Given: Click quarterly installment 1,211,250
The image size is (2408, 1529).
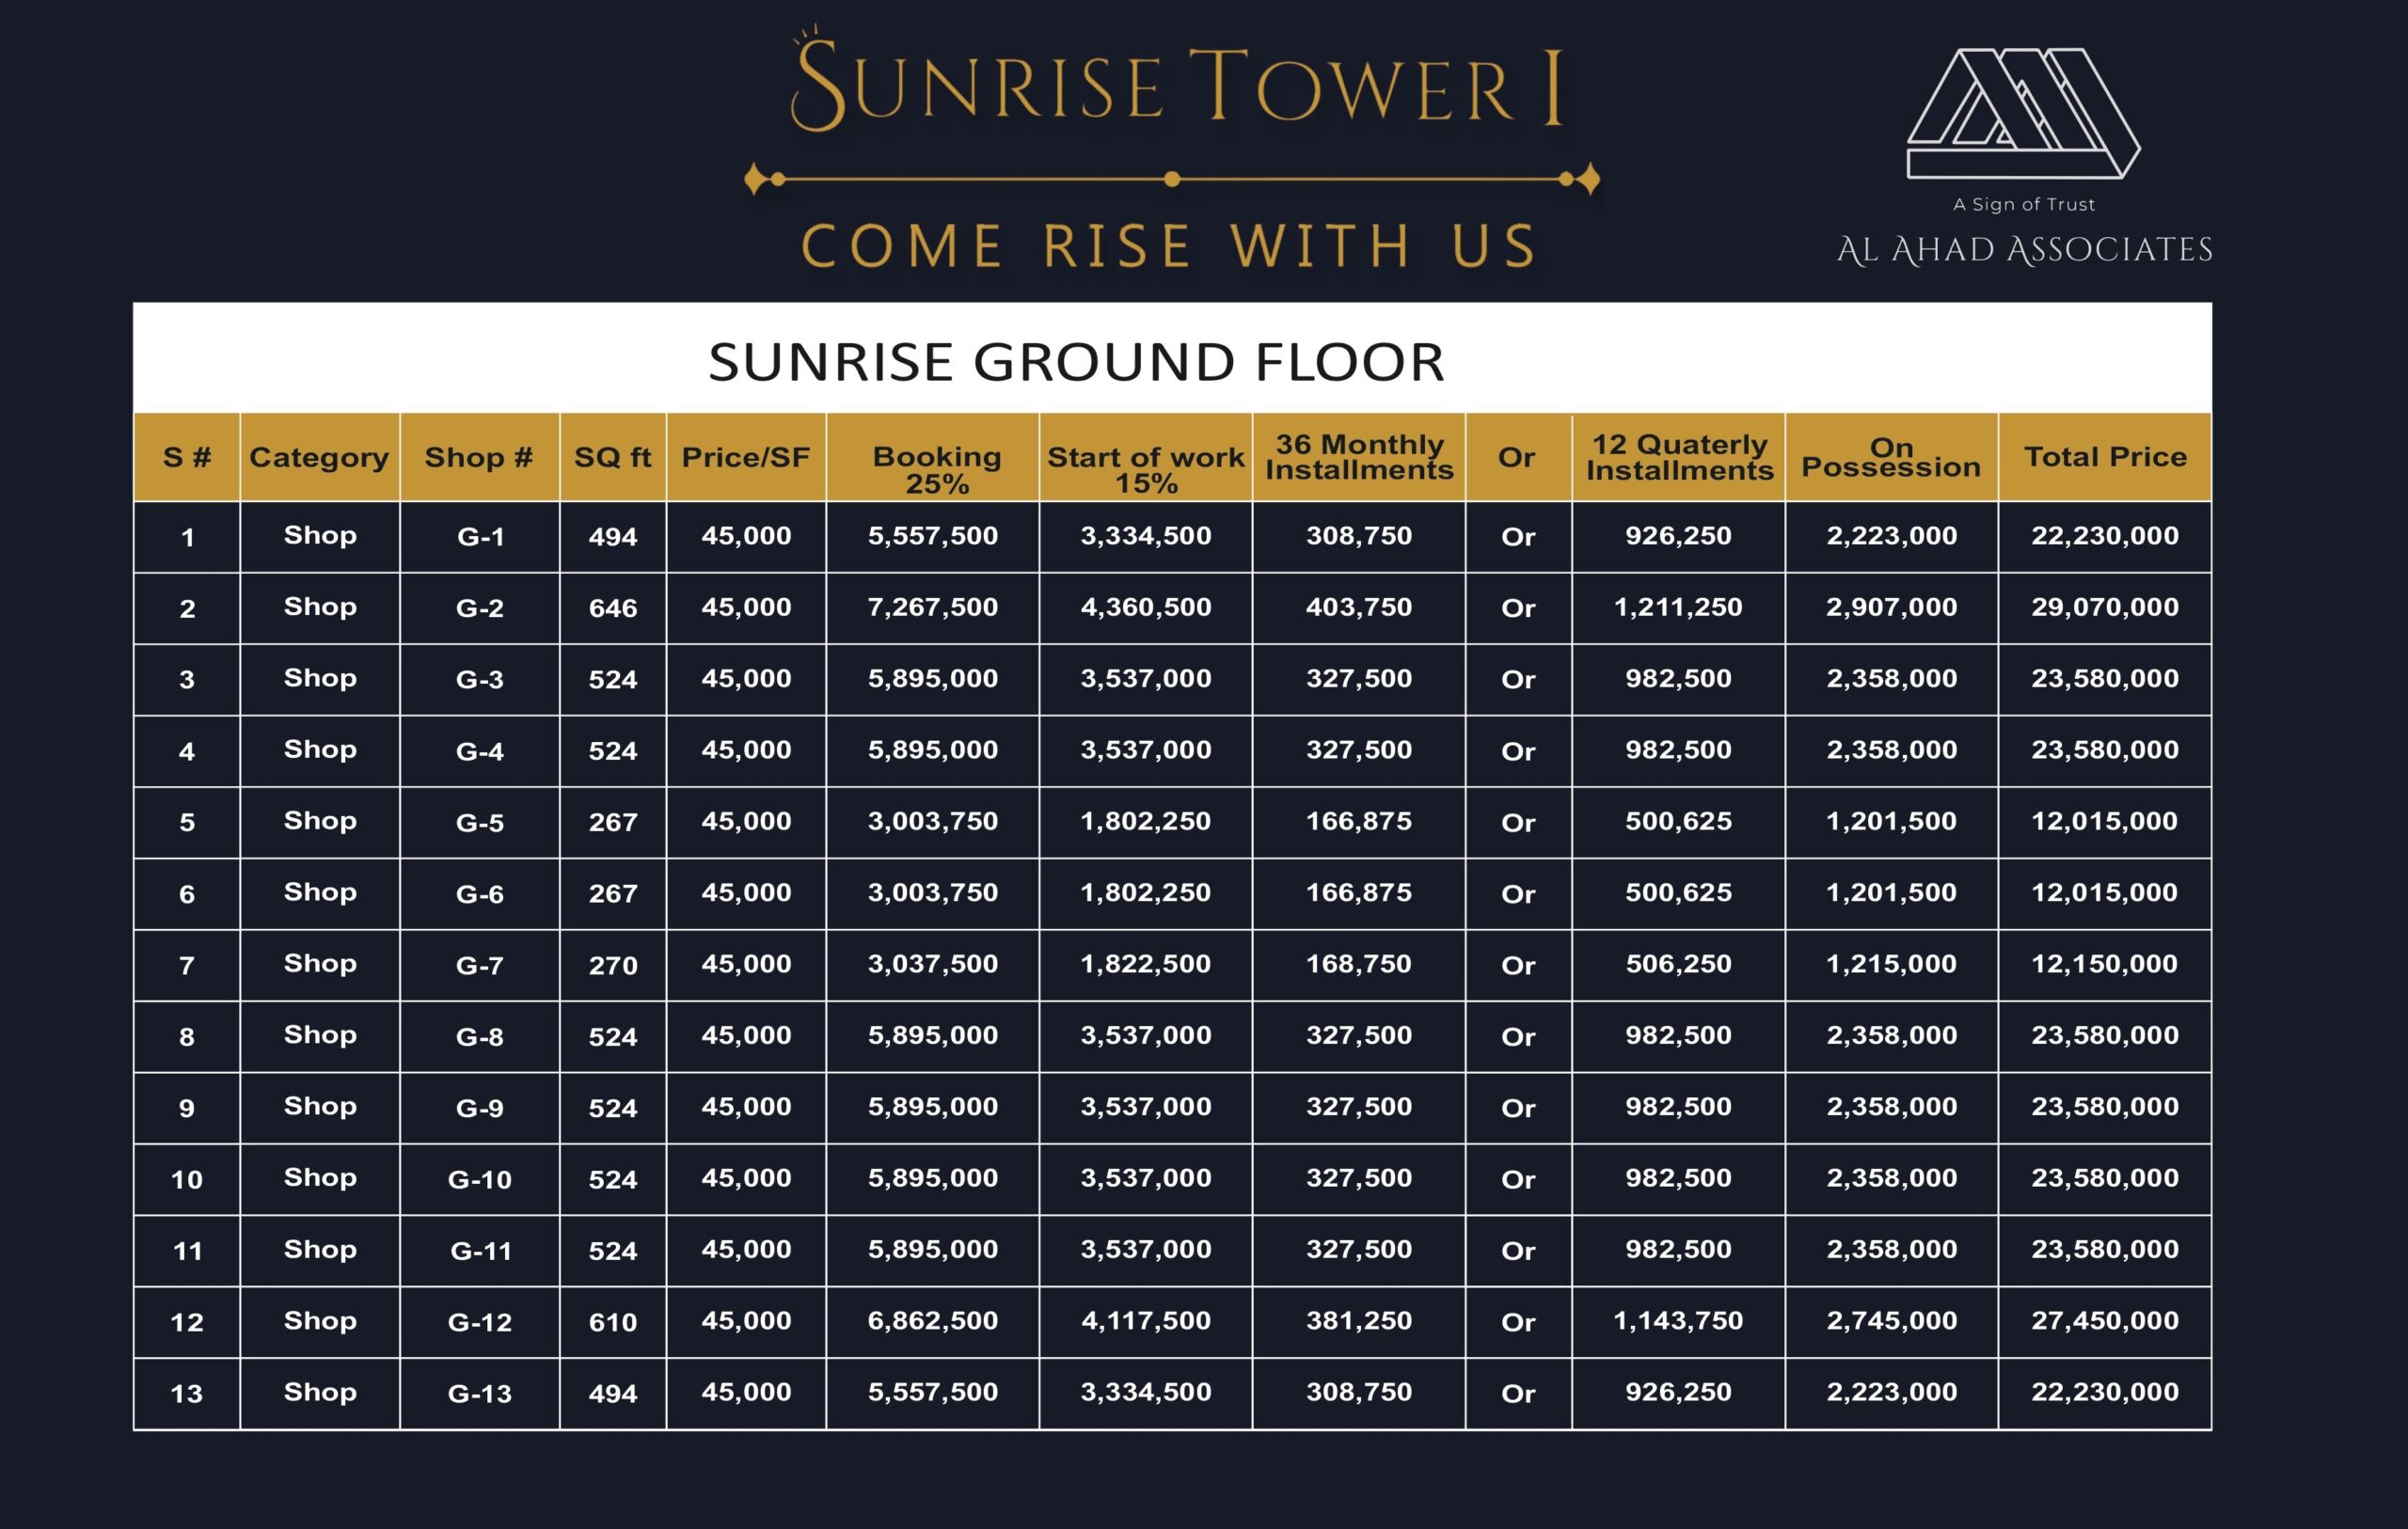Looking at the screenshot, I should pos(1678,607).
